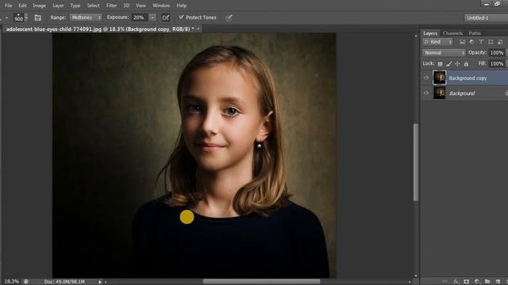Open the File menu

[x=8, y=6]
